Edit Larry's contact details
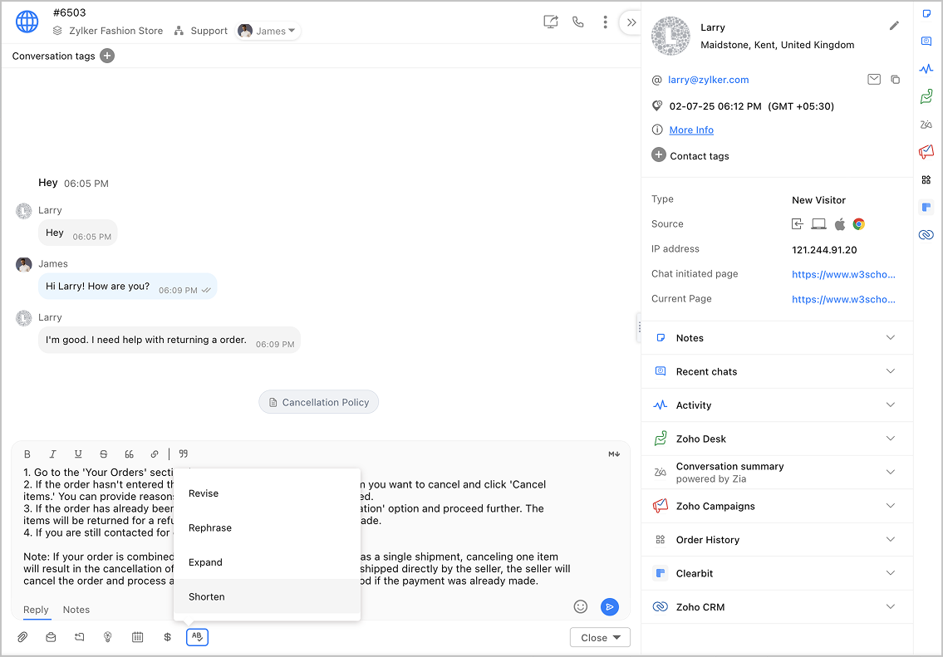The image size is (943, 657). point(894,25)
